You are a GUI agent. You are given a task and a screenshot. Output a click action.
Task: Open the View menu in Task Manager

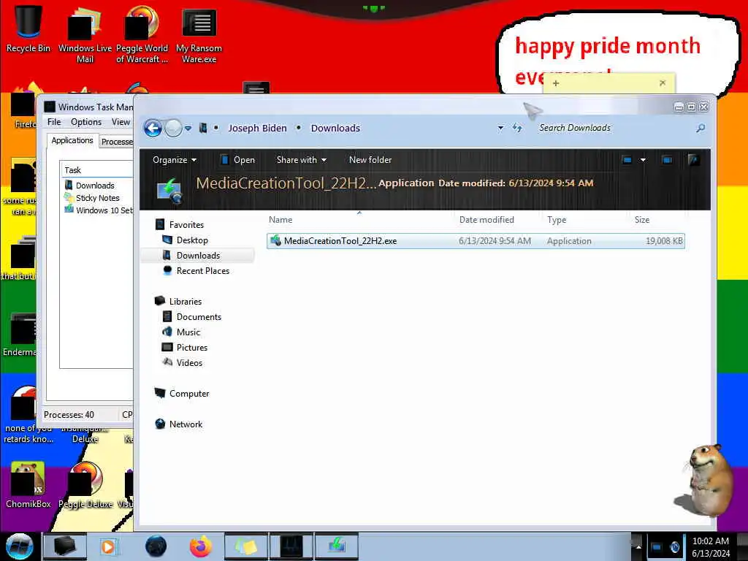[121, 122]
